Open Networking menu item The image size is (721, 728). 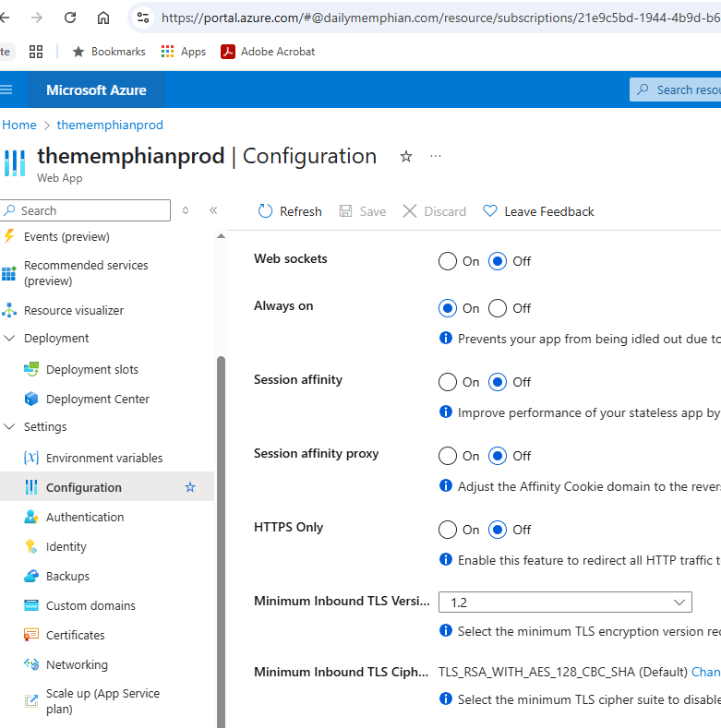point(77,664)
